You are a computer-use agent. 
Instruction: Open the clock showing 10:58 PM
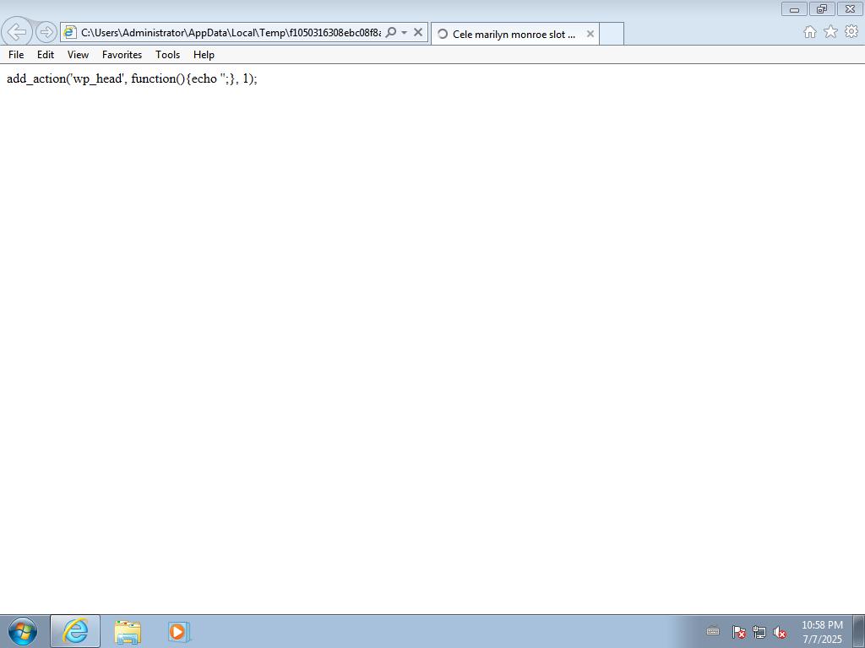click(822, 632)
